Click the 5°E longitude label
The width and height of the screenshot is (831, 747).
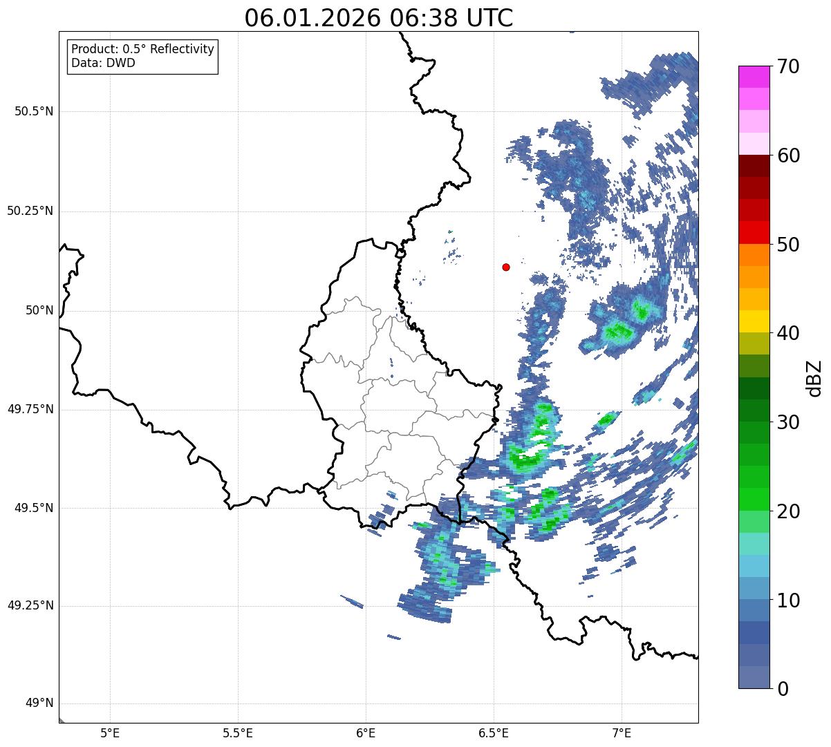(110, 732)
